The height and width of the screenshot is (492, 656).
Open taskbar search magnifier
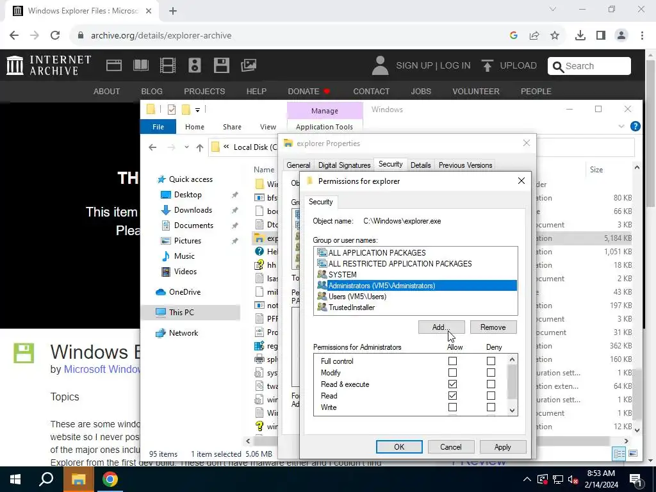tap(46, 479)
